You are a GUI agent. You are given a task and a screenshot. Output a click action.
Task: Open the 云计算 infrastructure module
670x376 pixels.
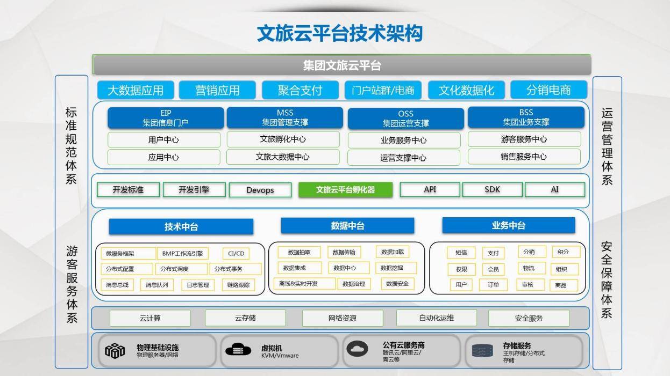(151, 318)
